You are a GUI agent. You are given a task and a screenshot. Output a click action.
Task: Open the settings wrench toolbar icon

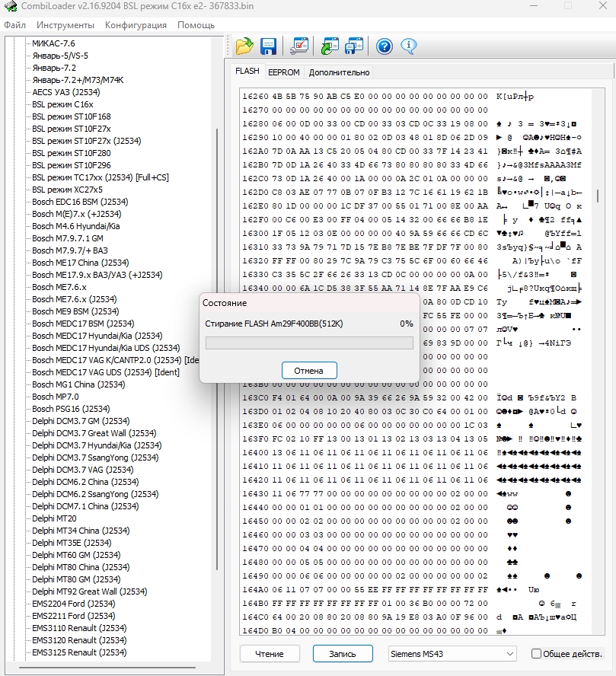299,46
